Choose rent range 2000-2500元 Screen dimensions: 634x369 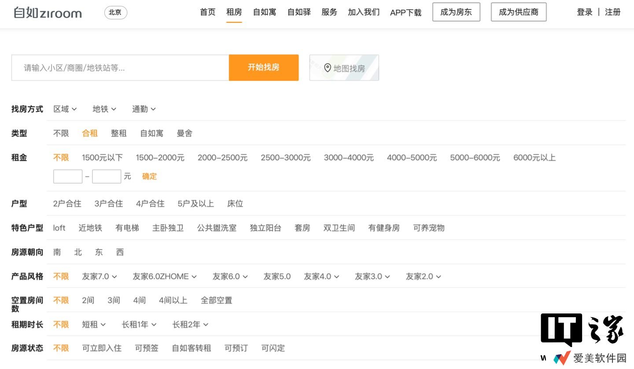point(222,158)
